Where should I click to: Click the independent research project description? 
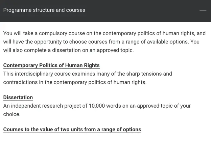(97, 110)
